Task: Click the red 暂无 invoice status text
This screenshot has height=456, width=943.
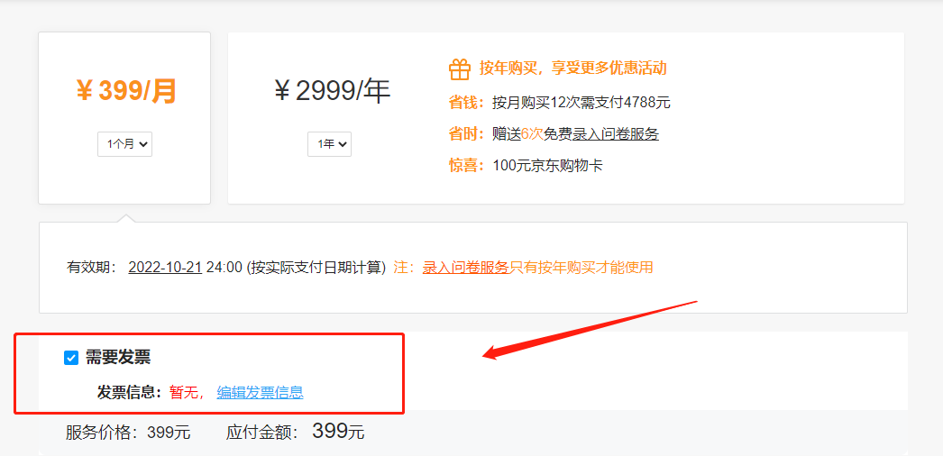Action: click(x=183, y=392)
